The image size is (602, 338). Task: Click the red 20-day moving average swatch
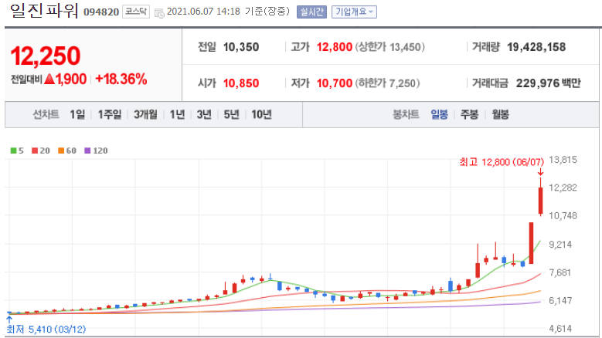(35, 150)
